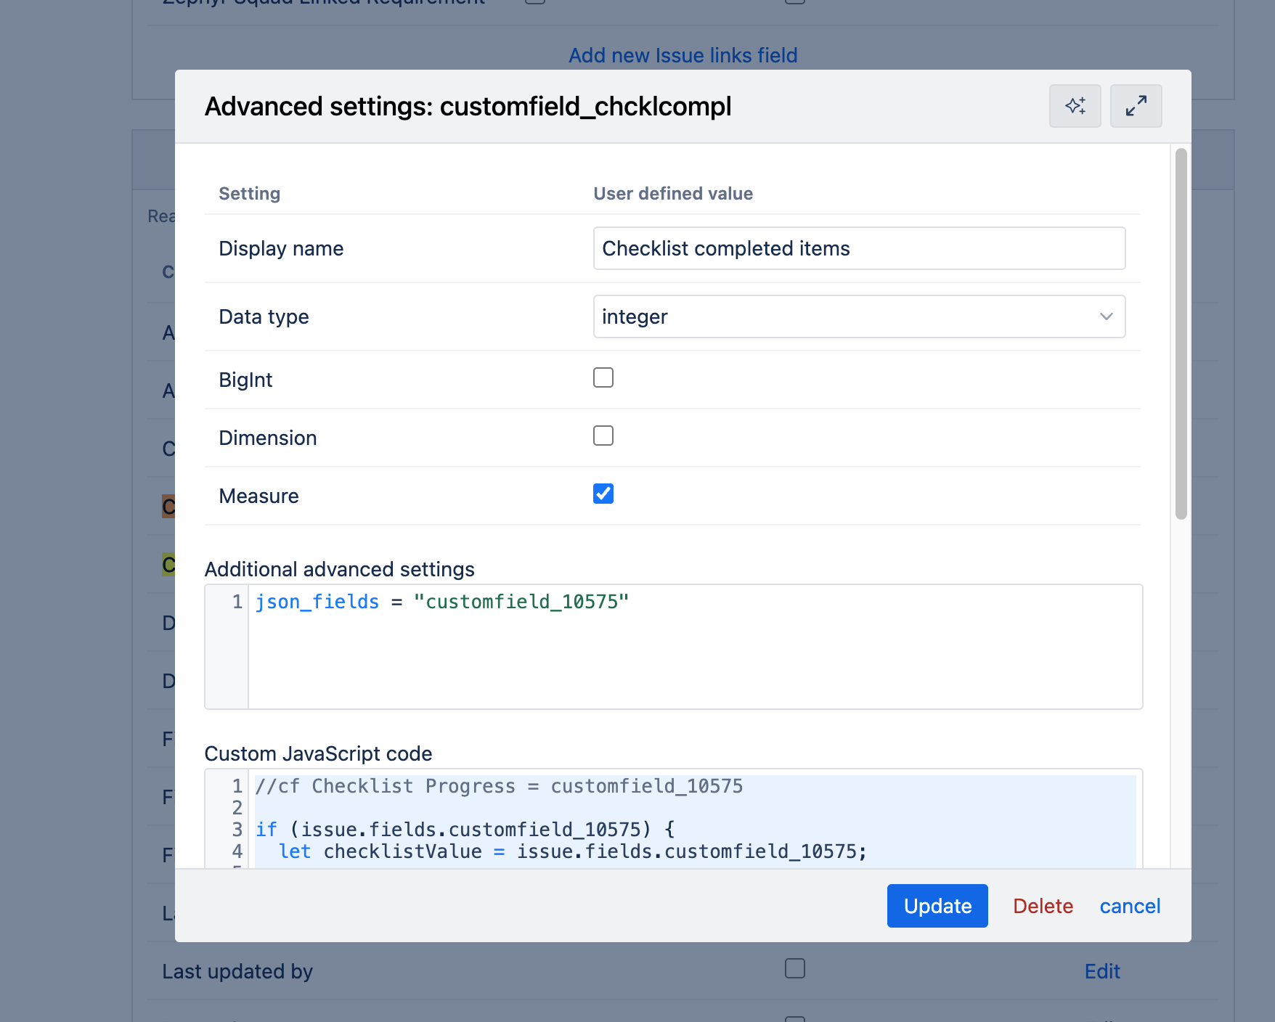Click the Data type dropdown chevron
The height and width of the screenshot is (1022, 1275).
(x=1106, y=316)
